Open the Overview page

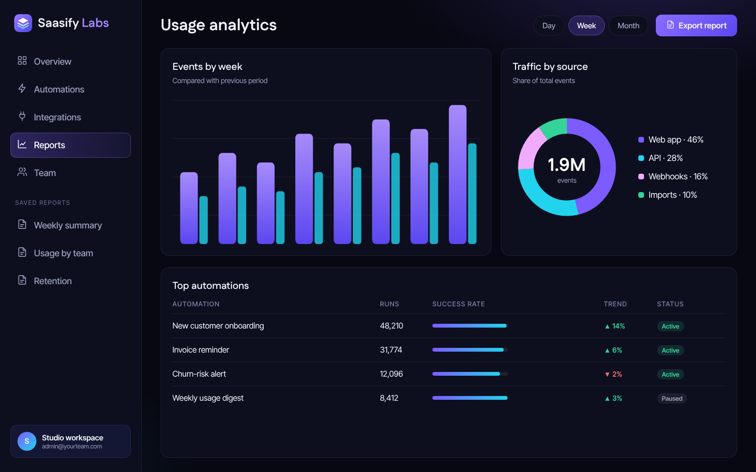click(x=70, y=61)
